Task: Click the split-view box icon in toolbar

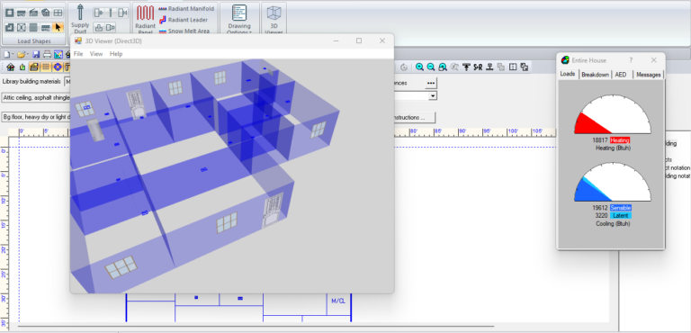Action: (x=513, y=67)
